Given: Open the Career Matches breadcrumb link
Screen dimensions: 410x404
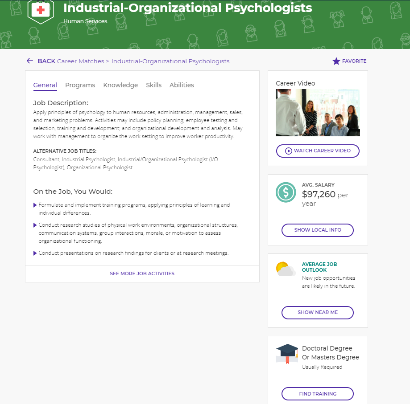Looking at the screenshot, I should pyautogui.click(x=81, y=61).
